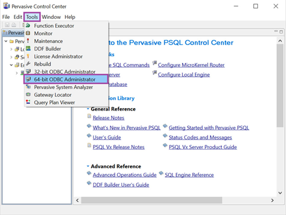
Task: Expand the child node under En
Action: 17,73
